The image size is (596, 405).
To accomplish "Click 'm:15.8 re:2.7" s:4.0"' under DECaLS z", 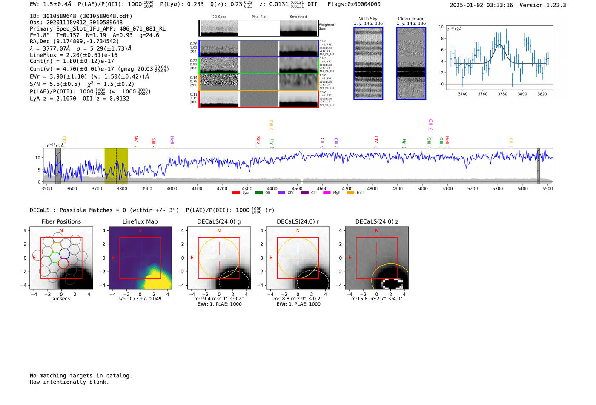I will click(377, 299).
